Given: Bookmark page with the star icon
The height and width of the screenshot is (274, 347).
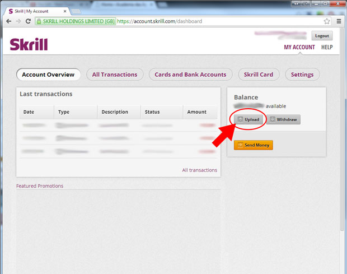Looking at the screenshot, I should tap(327, 21).
